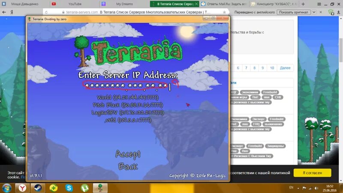
Task: Bookmark the page with the star icon
Action: [224, 12]
